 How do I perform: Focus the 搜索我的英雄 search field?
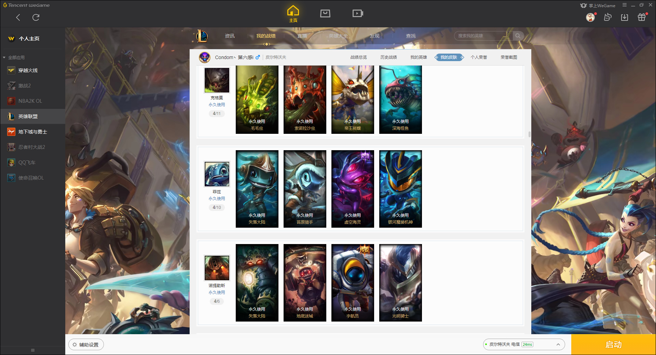tap(483, 36)
